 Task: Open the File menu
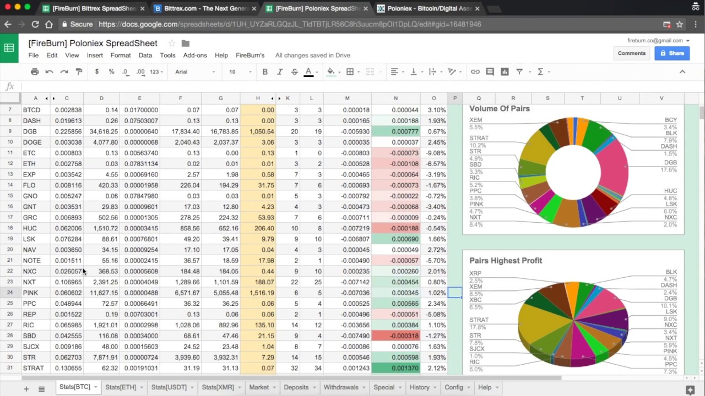(x=34, y=55)
